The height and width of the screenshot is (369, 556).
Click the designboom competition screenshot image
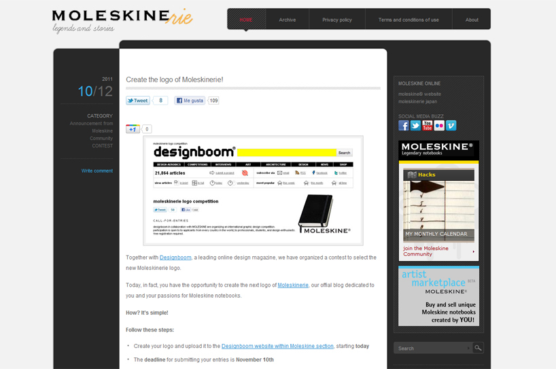253,191
